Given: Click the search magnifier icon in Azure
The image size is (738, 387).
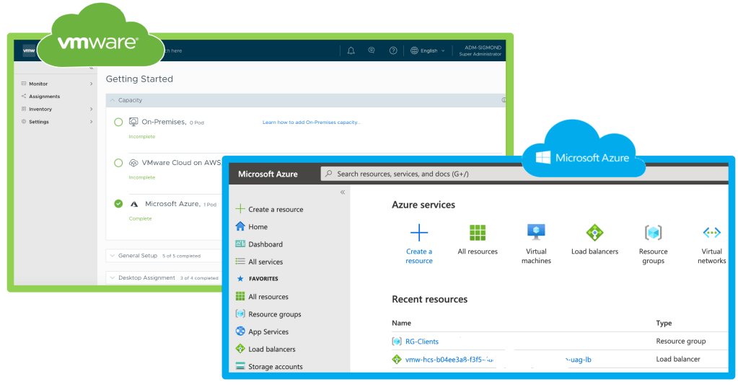Looking at the screenshot, I should [328, 174].
